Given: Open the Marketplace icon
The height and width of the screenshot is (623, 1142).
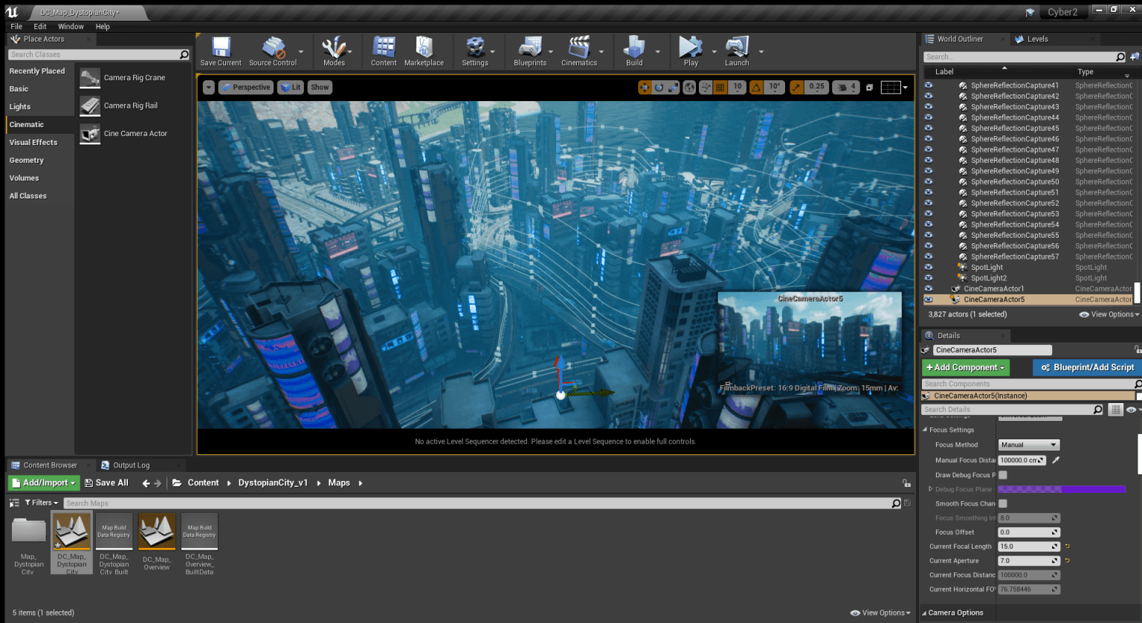Looking at the screenshot, I should [x=424, y=48].
